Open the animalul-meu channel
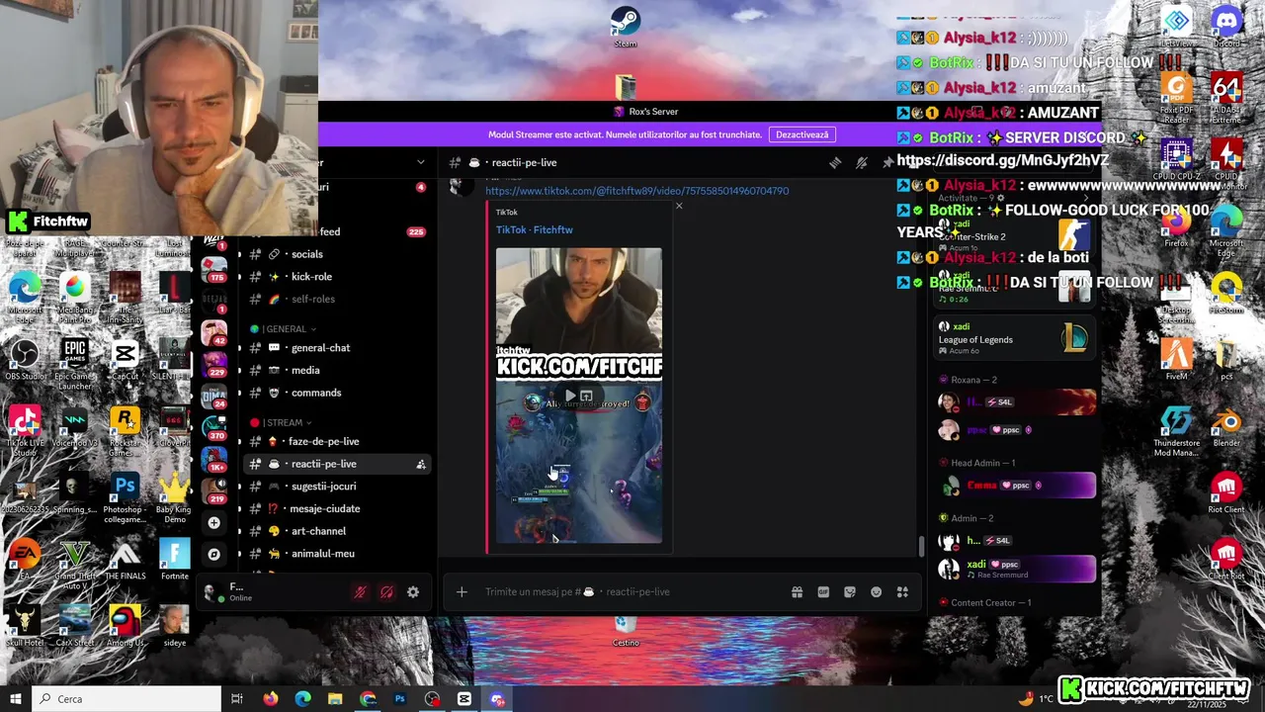 pyautogui.click(x=336, y=554)
